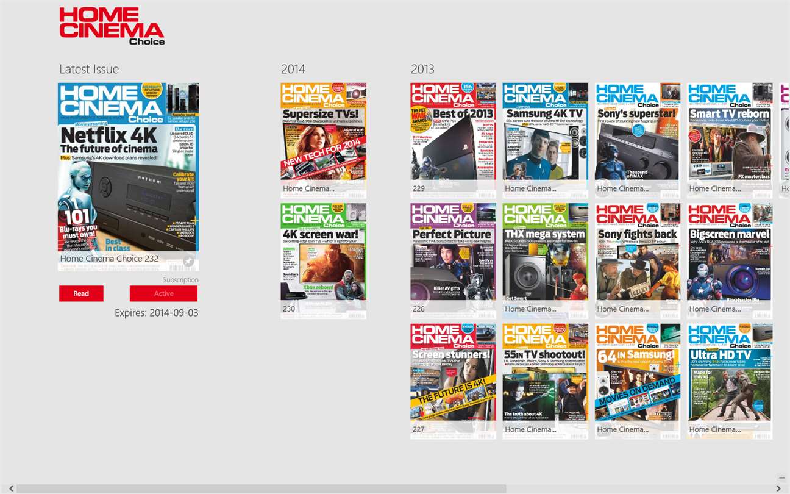
Task: Open the Best of 2013 issue 229
Action: [x=453, y=140]
